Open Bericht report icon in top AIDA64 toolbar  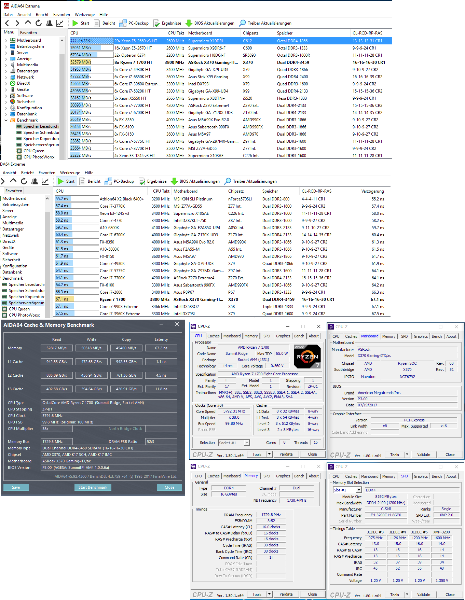tap(97, 23)
